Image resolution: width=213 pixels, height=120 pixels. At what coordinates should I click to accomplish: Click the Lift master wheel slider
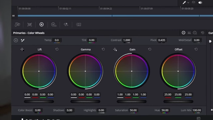39,101
